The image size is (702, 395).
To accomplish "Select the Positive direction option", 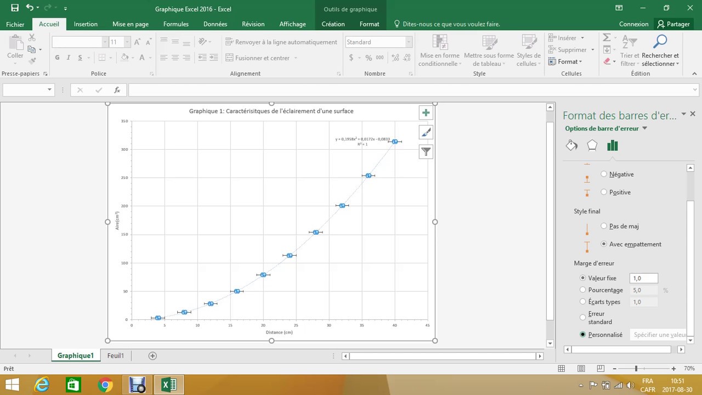I will [x=604, y=192].
